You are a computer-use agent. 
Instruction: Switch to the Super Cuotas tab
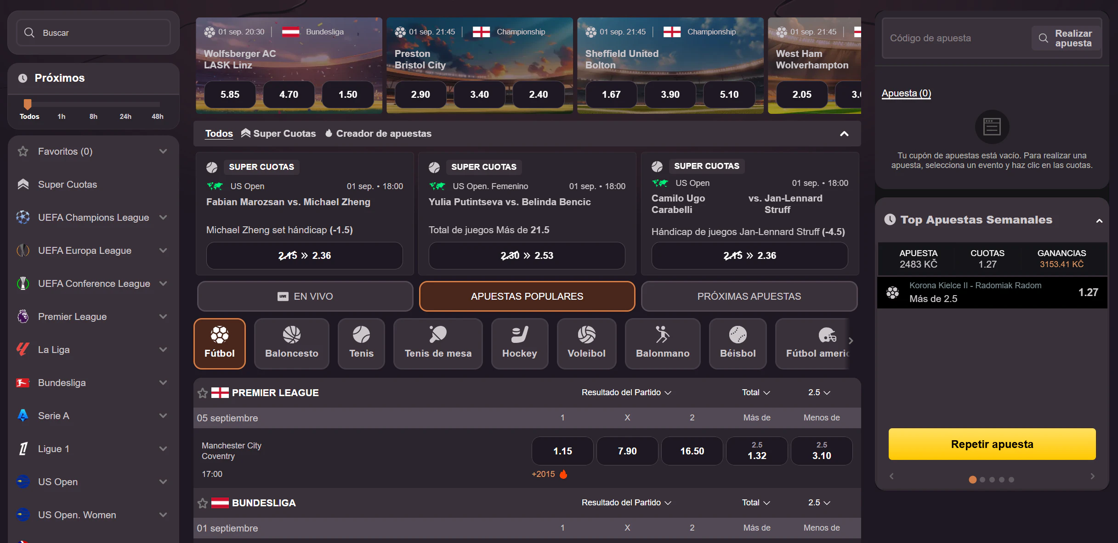click(278, 134)
